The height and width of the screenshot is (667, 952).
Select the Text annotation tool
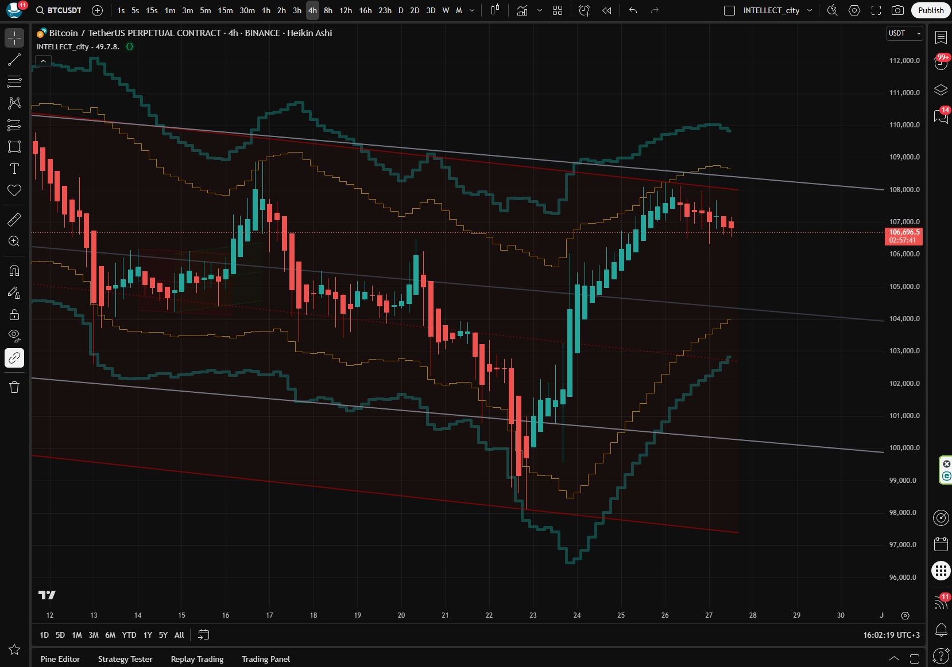click(x=14, y=169)
